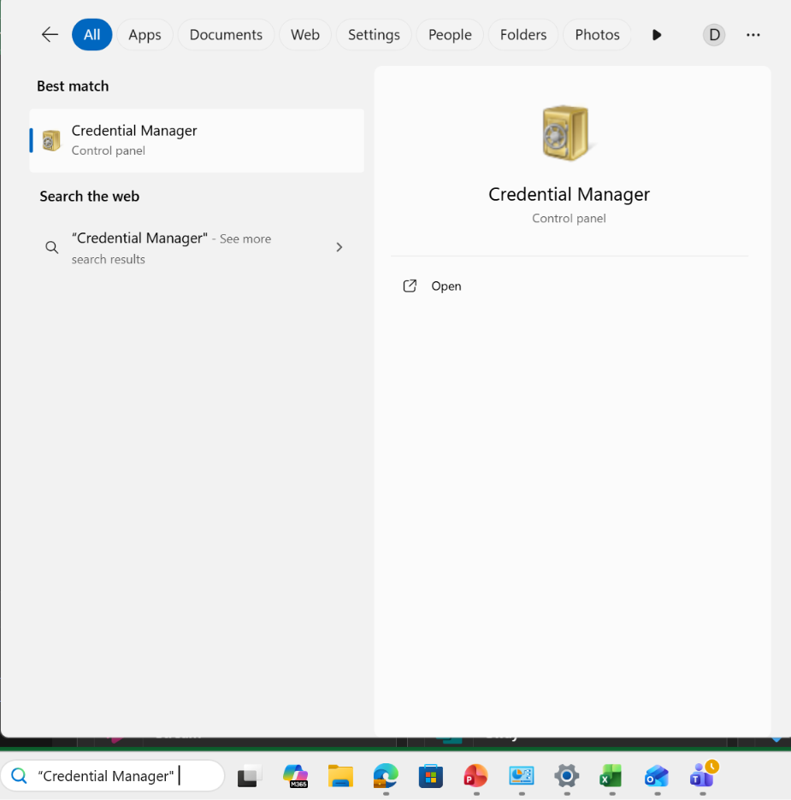Click the small safe icon in best match
The width and height of the screenshot is (791, 800).
pos(51,140)
